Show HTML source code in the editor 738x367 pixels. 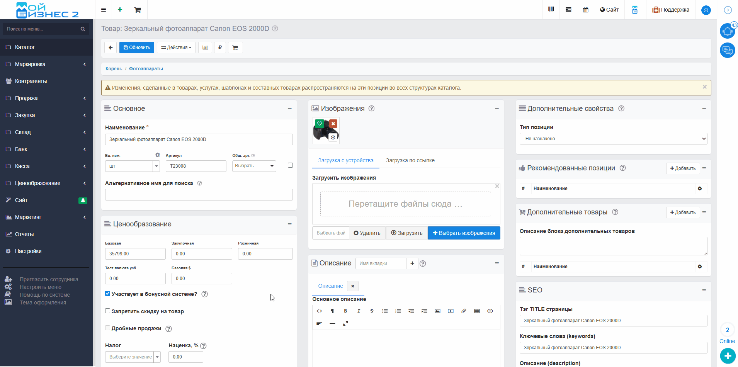[319, 311]
